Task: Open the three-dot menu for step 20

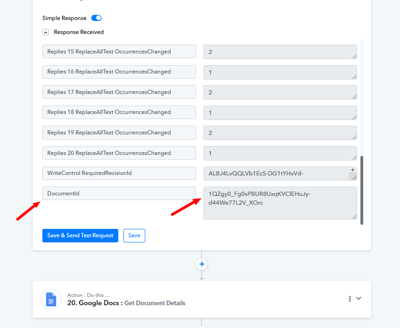Action: 350,299
